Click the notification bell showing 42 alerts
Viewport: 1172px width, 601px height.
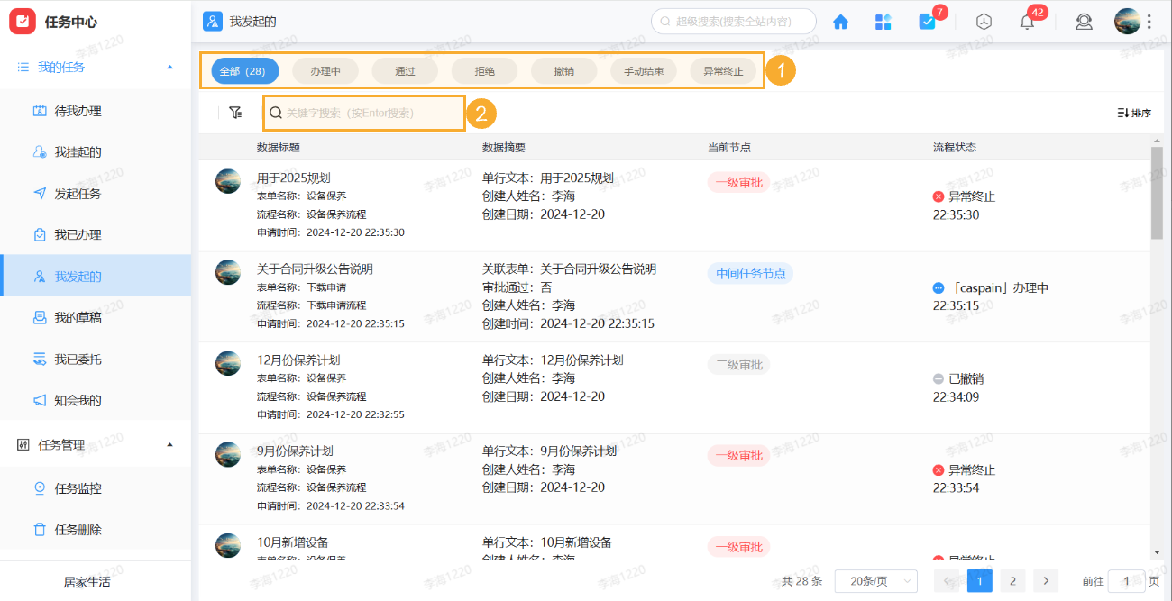[x=1026, y=21]
